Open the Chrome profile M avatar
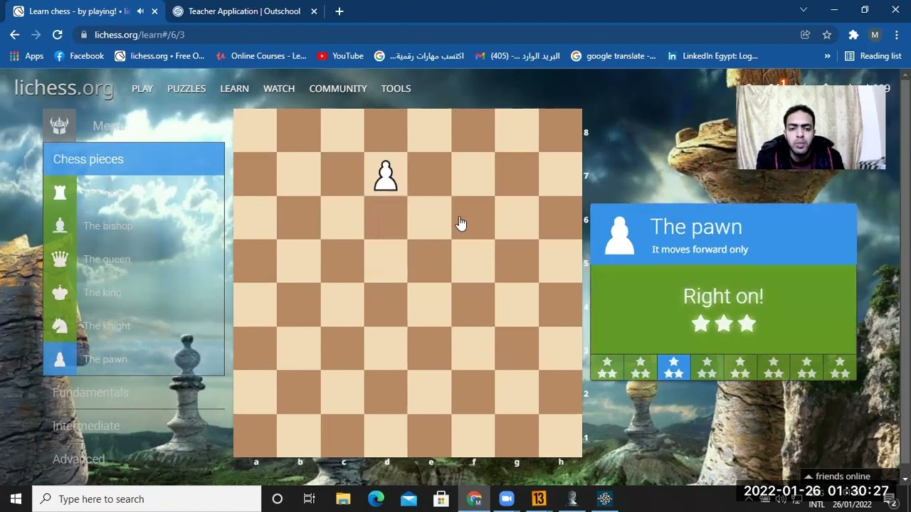The image size is (911, 512). [x=875, y=34]
